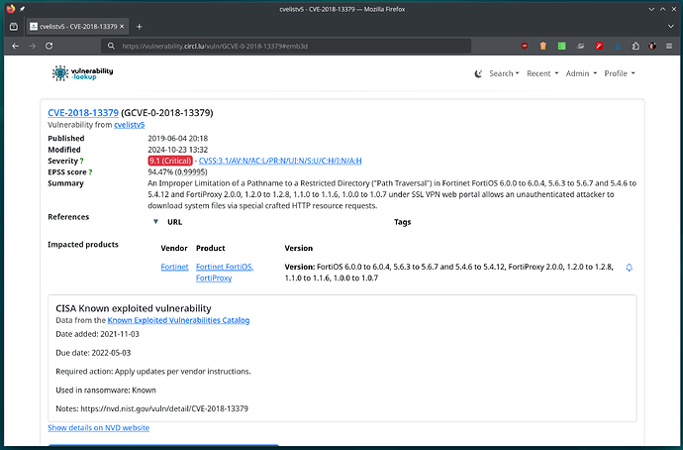Click the Severity help question mark
Image resolution: width=683 pixels, height=450 pixels.
[81, 161]
